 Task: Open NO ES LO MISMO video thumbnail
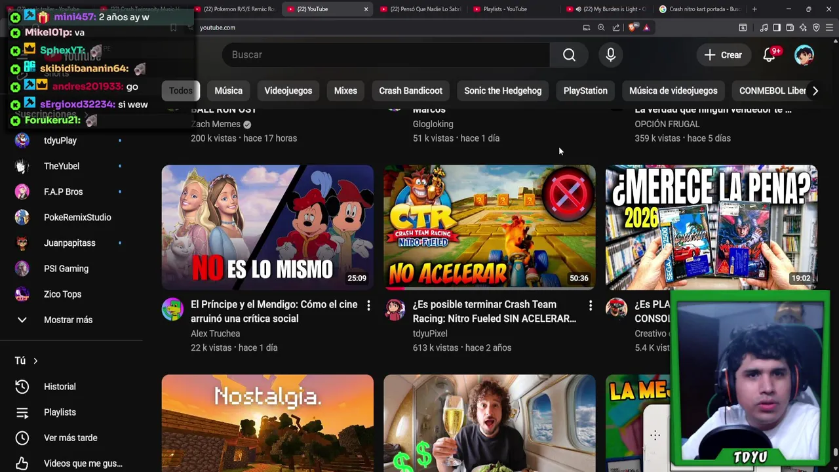coord(267,227)
